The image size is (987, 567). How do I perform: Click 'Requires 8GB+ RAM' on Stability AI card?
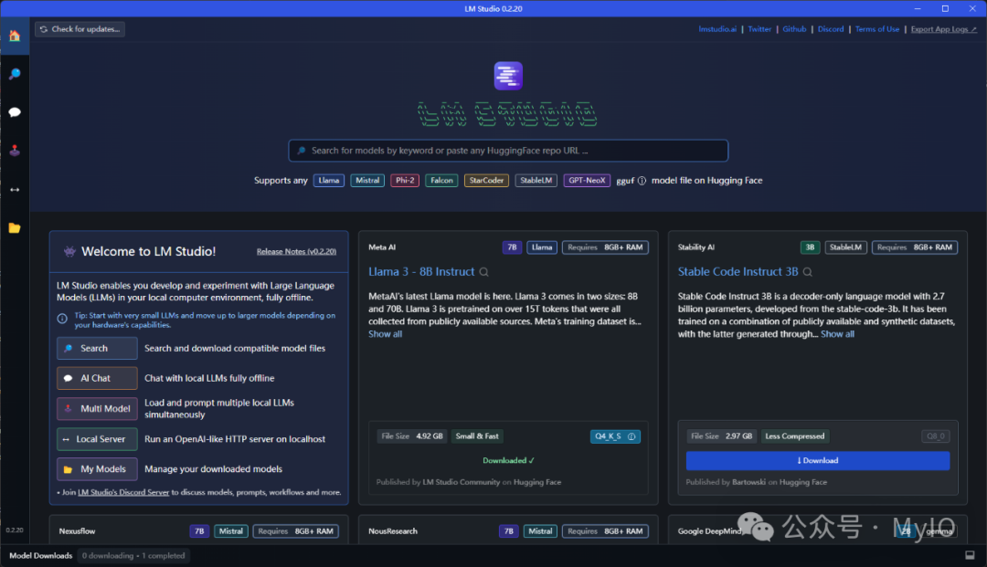pyautogui.click(x=915, y=247)
